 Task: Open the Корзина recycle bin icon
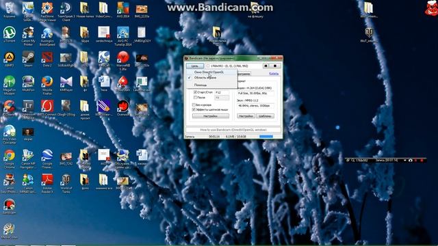click(x=9, y=10)
